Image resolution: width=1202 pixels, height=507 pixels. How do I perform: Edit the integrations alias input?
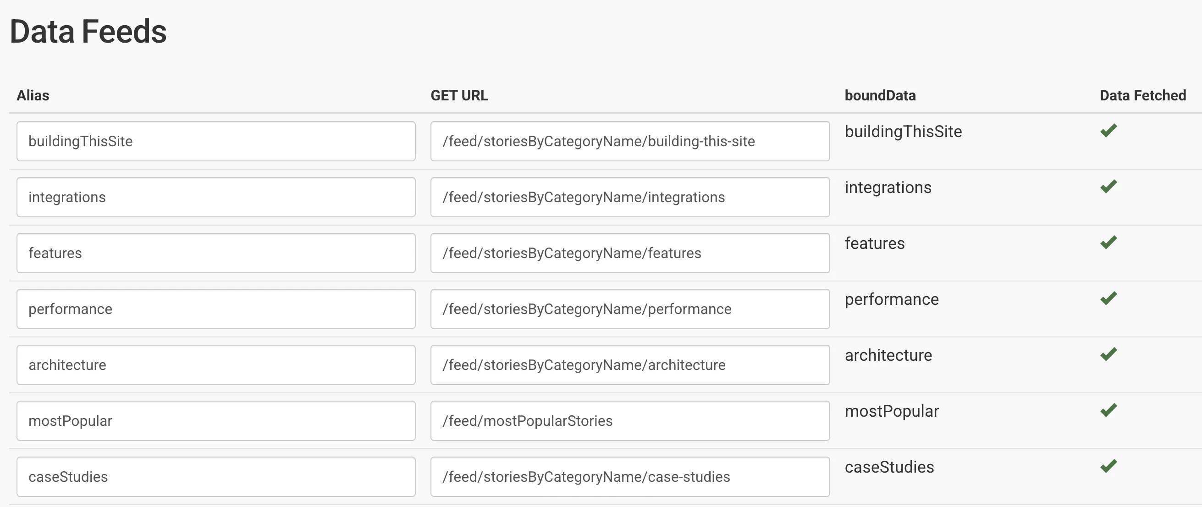[x=215, y=197]
